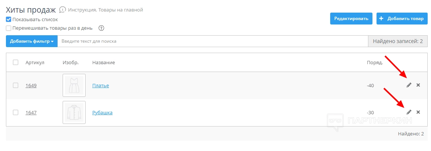Select the checkbox for article 1647

16,112
